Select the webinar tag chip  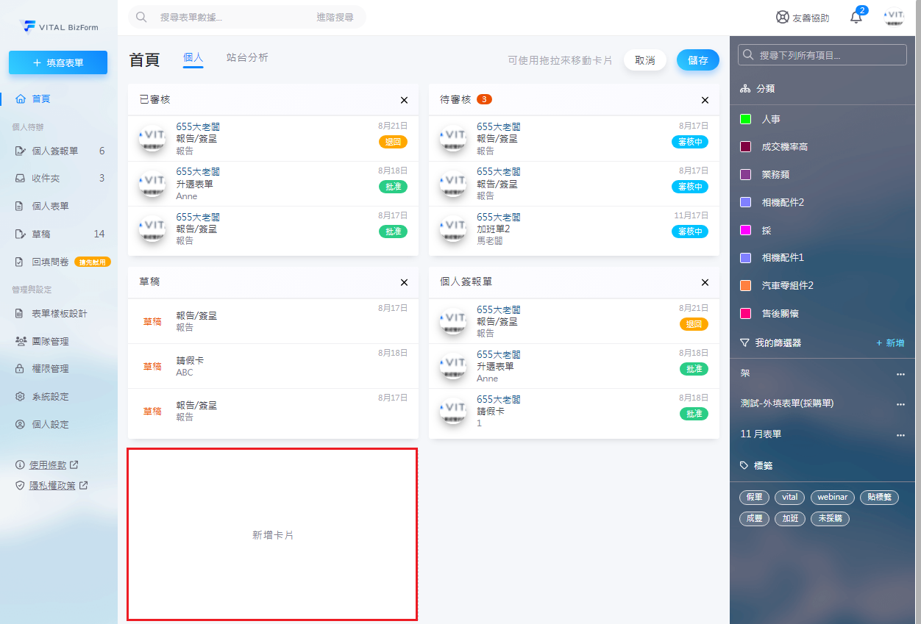tap(832, 498)
